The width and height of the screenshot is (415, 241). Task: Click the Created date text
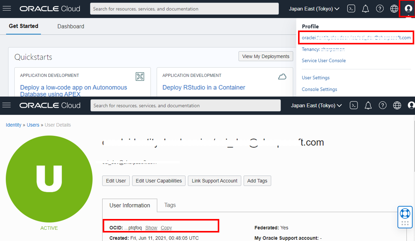(154, 238)
